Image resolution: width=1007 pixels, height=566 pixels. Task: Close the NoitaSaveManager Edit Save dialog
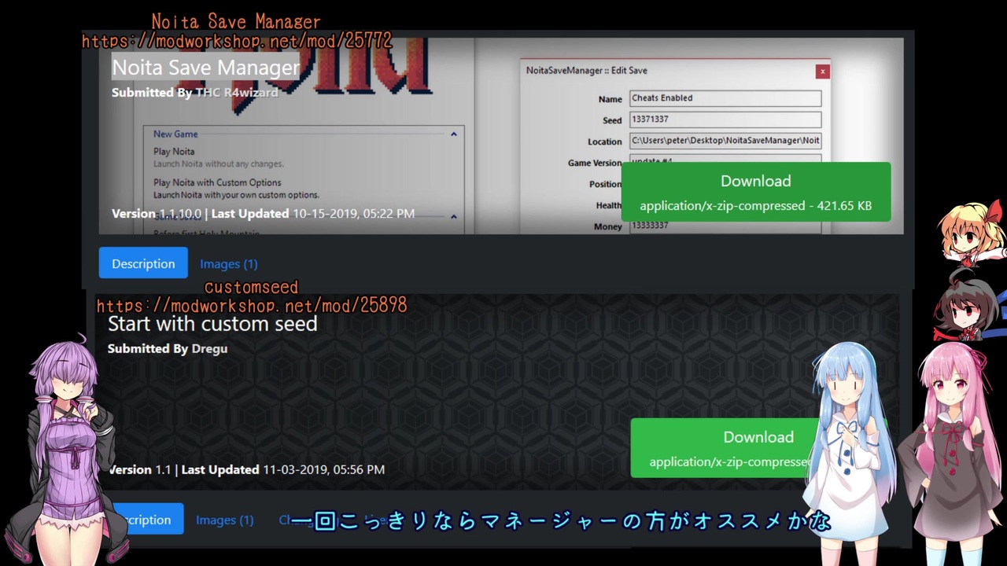822,72
